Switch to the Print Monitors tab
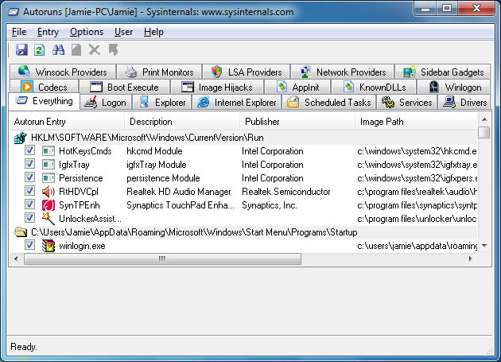 pyautogui.click(x=159, y=72)
